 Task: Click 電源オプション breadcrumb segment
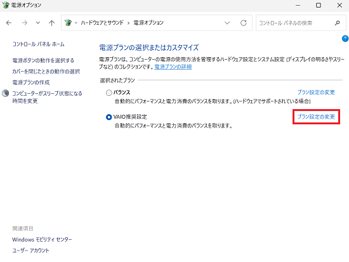[x=148, y=23]
